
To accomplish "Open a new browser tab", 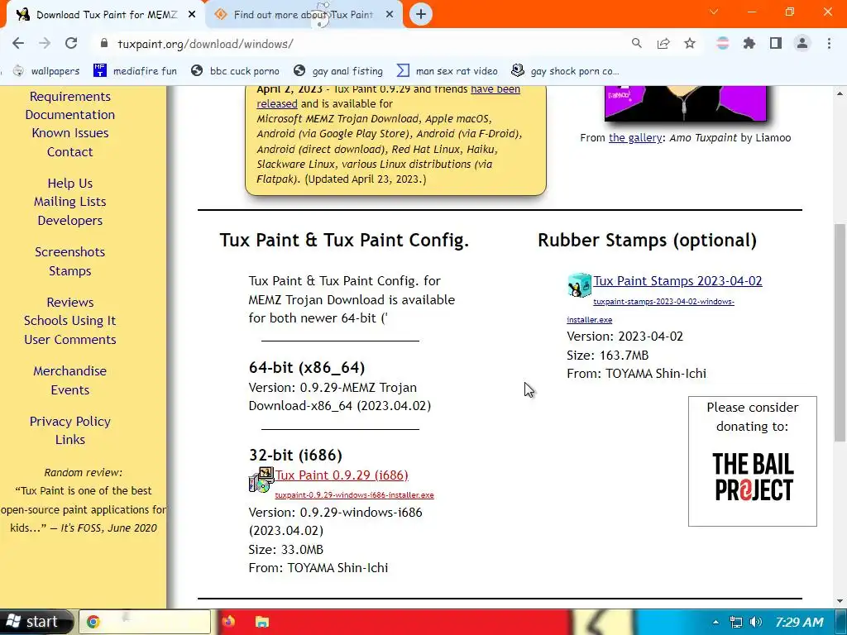I will (421, 14).
